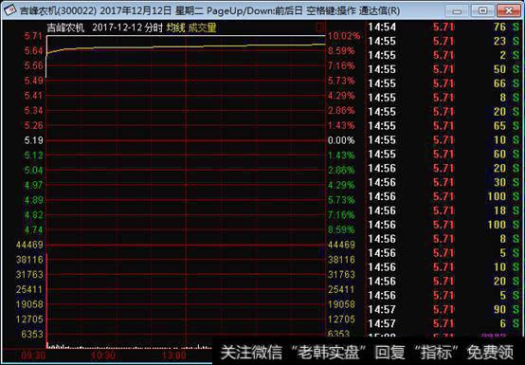The height and width of the screenshot is (365, 525).
Task: Click the green 4.29% percentage label
Action: [341, 185]
